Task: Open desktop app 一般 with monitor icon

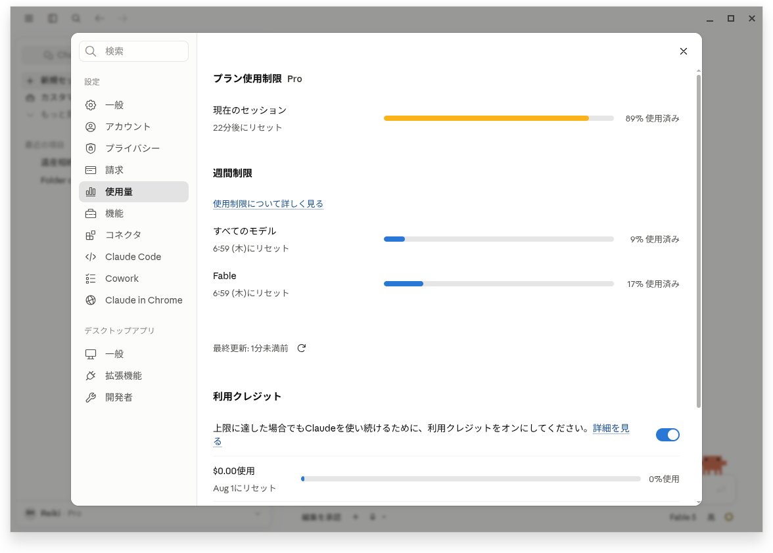Action: pos(133,354)
